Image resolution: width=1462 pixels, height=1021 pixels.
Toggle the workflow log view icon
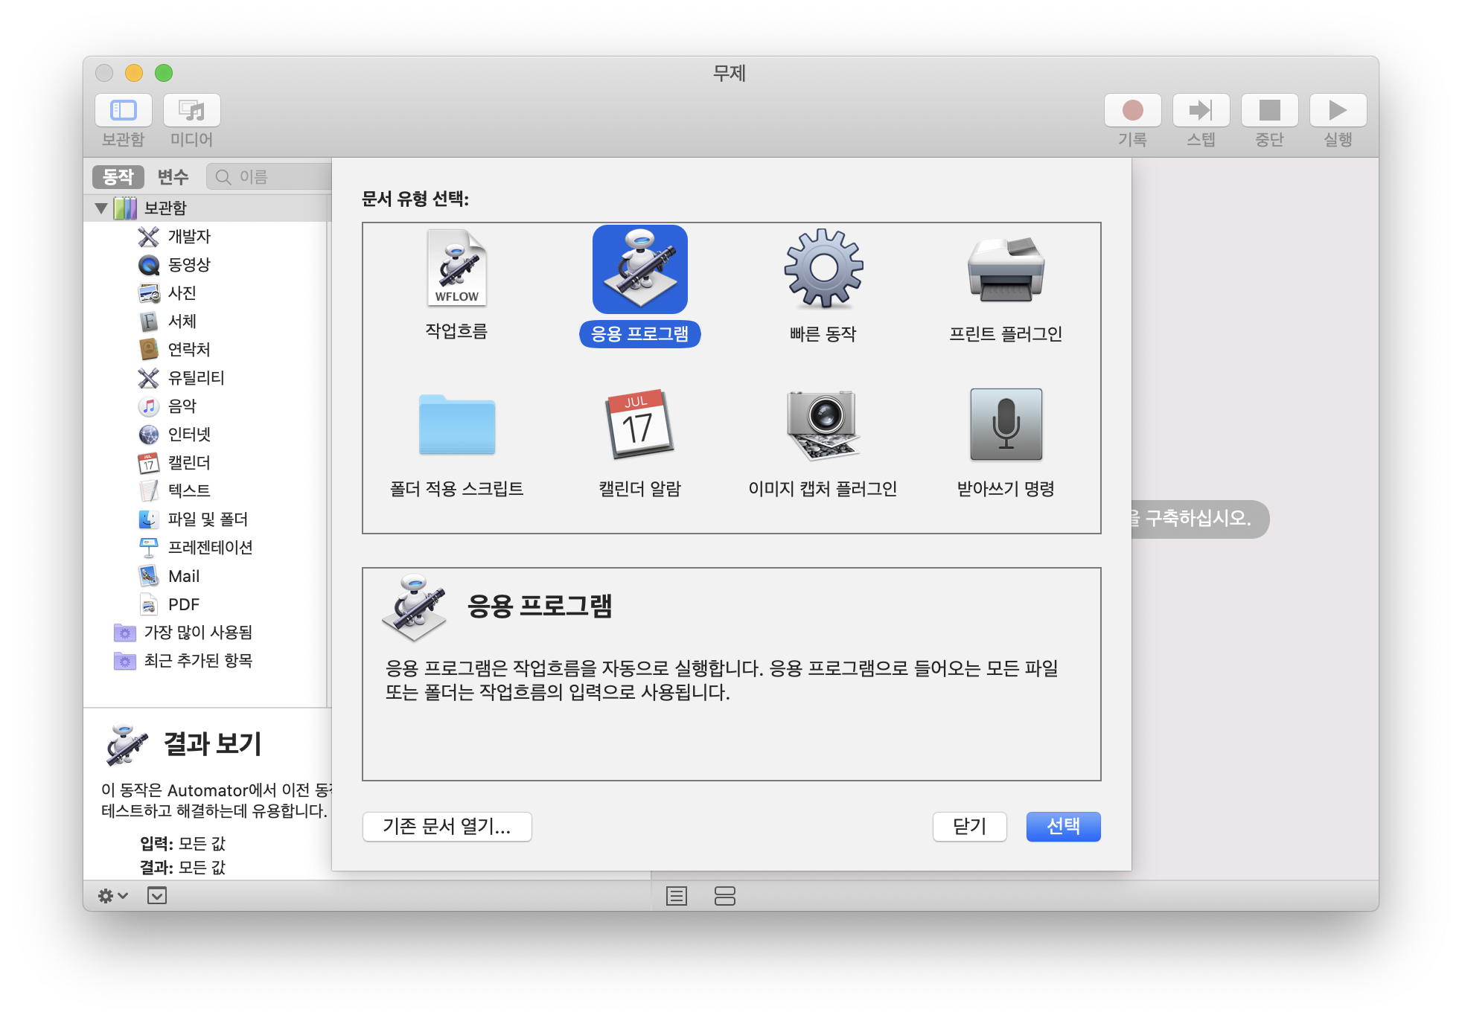[x=676, y=896]
